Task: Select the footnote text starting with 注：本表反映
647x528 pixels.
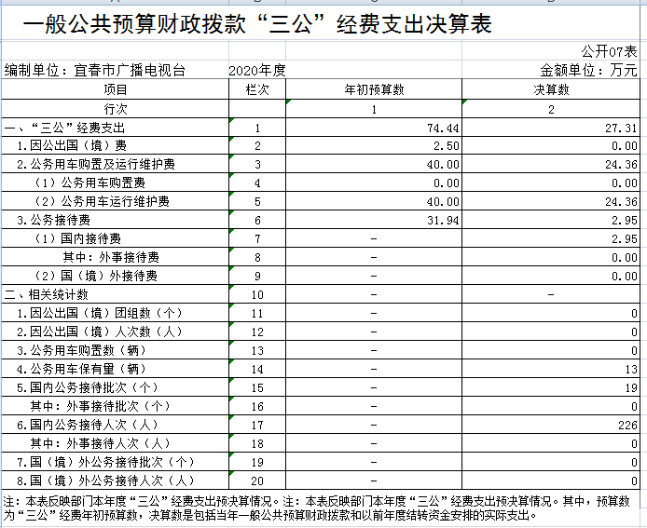Action: point(317,508)
